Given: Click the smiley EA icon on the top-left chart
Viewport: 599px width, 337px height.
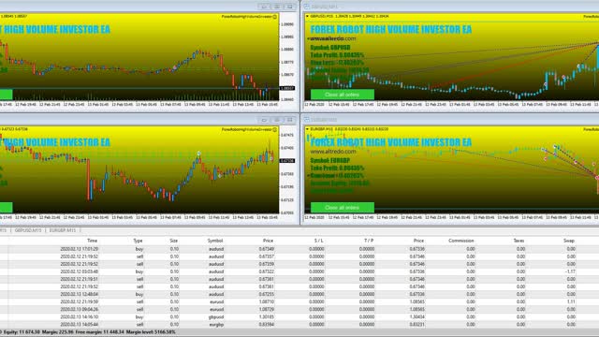Looking at the screenshot, I should tap(274, 17).
